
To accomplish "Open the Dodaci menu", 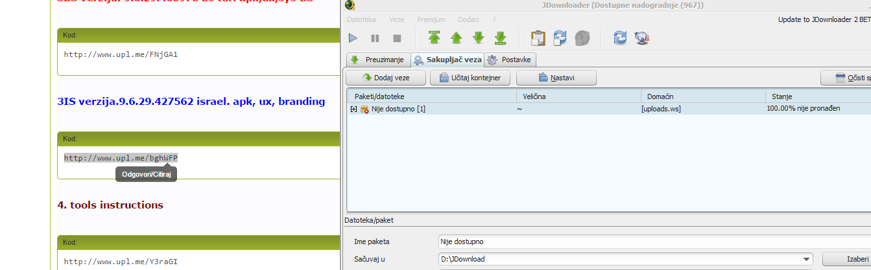I will click(x=469, y=19).
